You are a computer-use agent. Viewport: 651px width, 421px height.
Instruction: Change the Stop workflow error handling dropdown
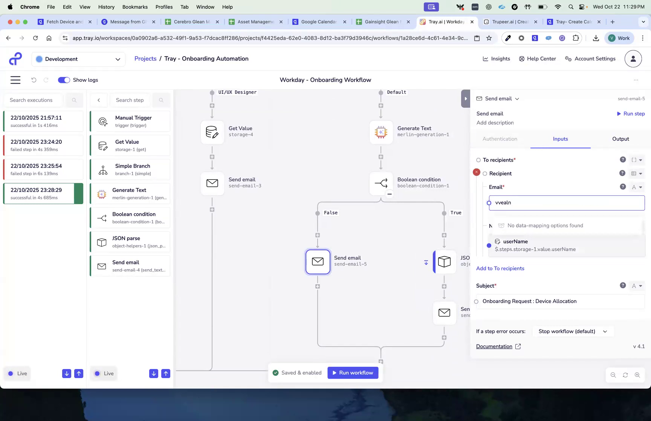click(x=573, y=331)
